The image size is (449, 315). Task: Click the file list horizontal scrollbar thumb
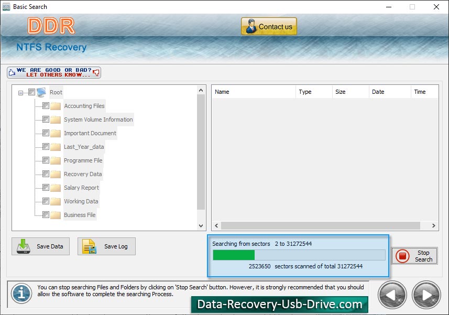click(321, 226)
